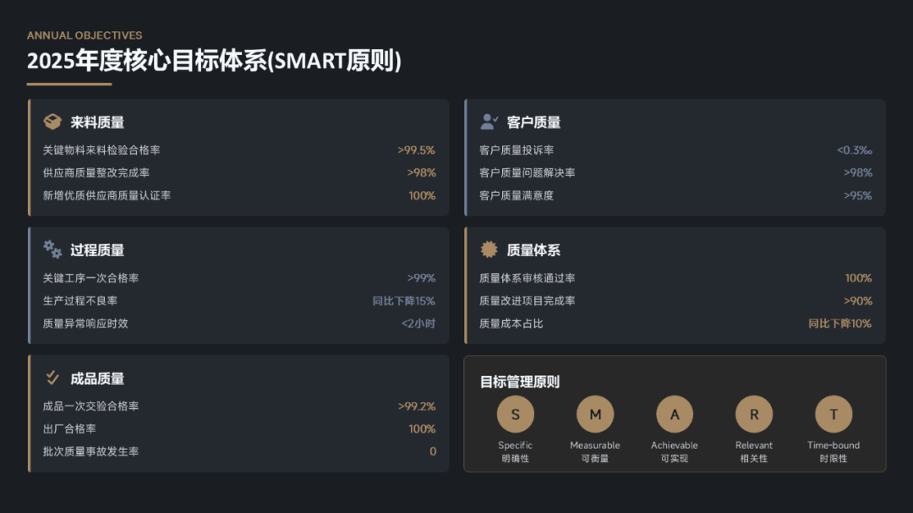
Task: Click the gears icon beside 过程质量
Action: pos(52,249)
